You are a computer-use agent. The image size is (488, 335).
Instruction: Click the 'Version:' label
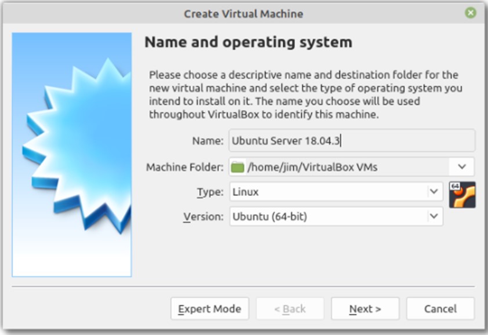click(203, 217)
